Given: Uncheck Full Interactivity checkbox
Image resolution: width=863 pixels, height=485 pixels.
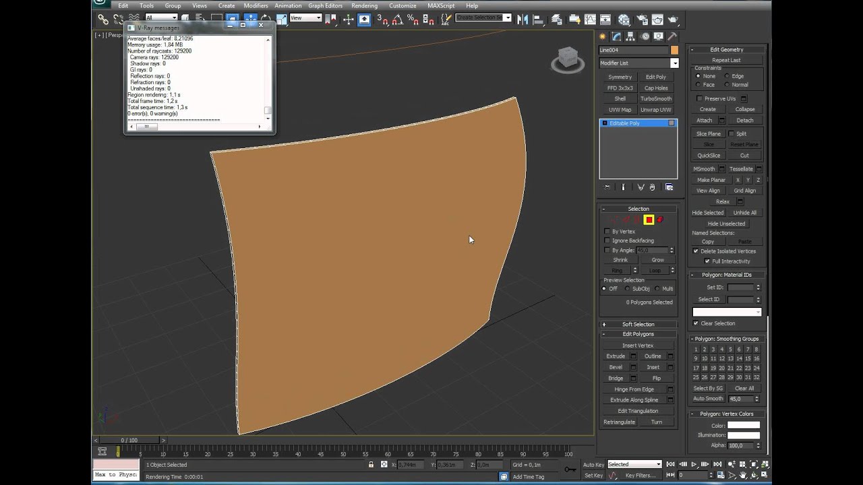Looking at the screenshot, I should click(707, 261).
